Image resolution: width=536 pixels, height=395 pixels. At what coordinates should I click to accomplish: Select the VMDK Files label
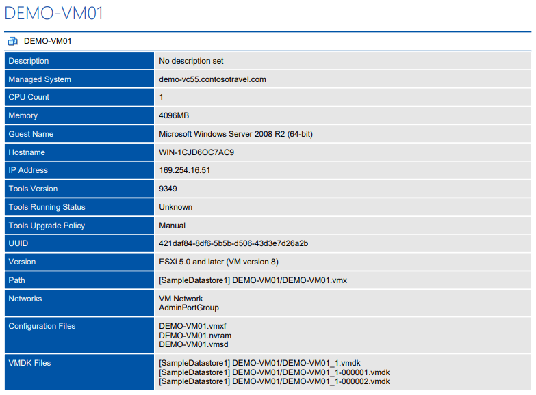click(x=29, y=363)
